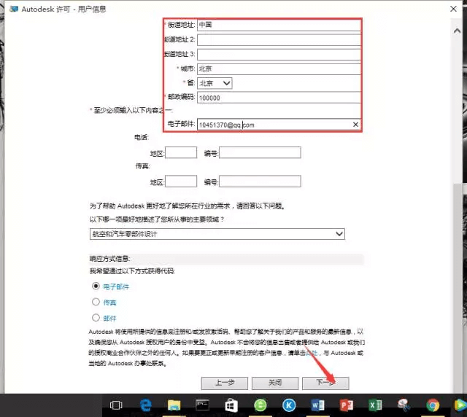Launch Word from the taskbar
467x417 pixels.
tap(317, 405)
